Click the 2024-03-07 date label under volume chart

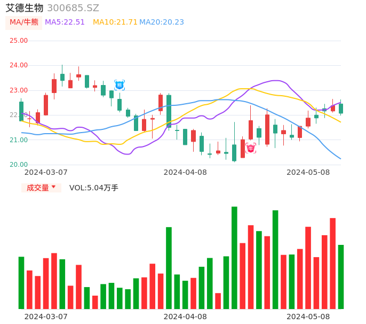click(46, 317)
